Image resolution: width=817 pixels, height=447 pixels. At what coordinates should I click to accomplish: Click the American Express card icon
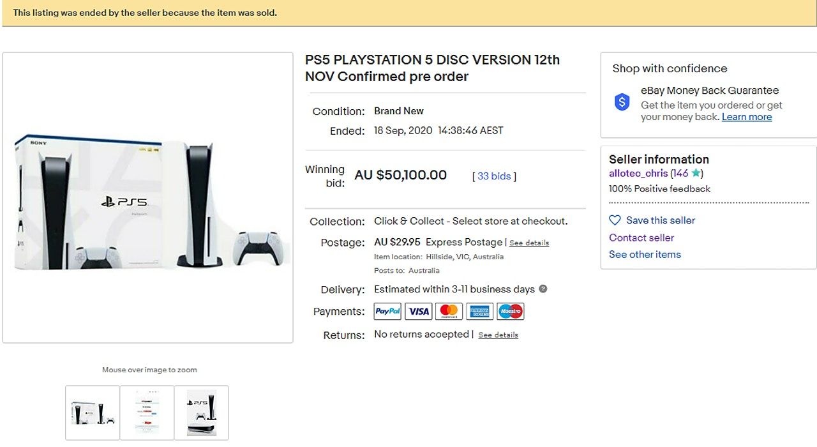479,311
